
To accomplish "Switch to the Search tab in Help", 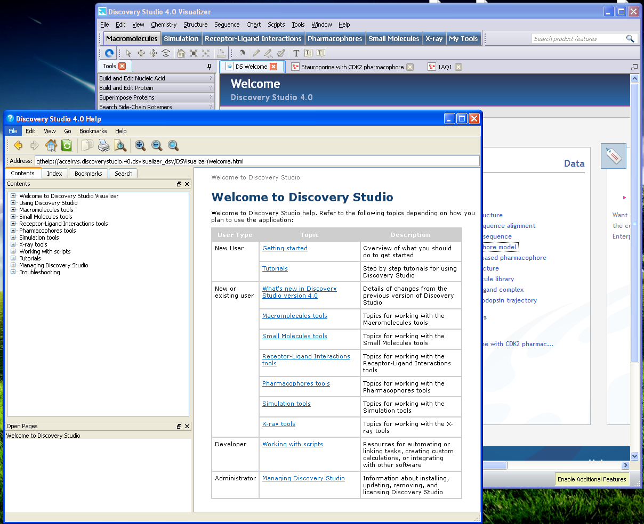I will [x=123, y=174].
